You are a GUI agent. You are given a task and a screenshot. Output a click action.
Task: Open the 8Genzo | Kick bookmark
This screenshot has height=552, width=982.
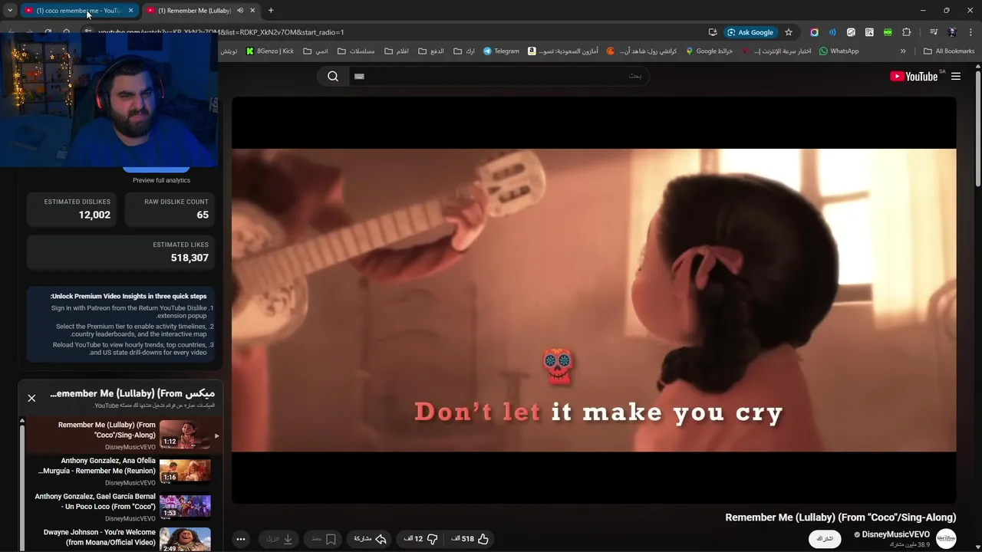270,51
